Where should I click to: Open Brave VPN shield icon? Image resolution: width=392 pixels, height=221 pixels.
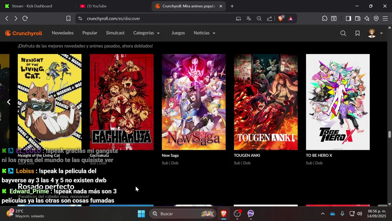pos(376,18)
